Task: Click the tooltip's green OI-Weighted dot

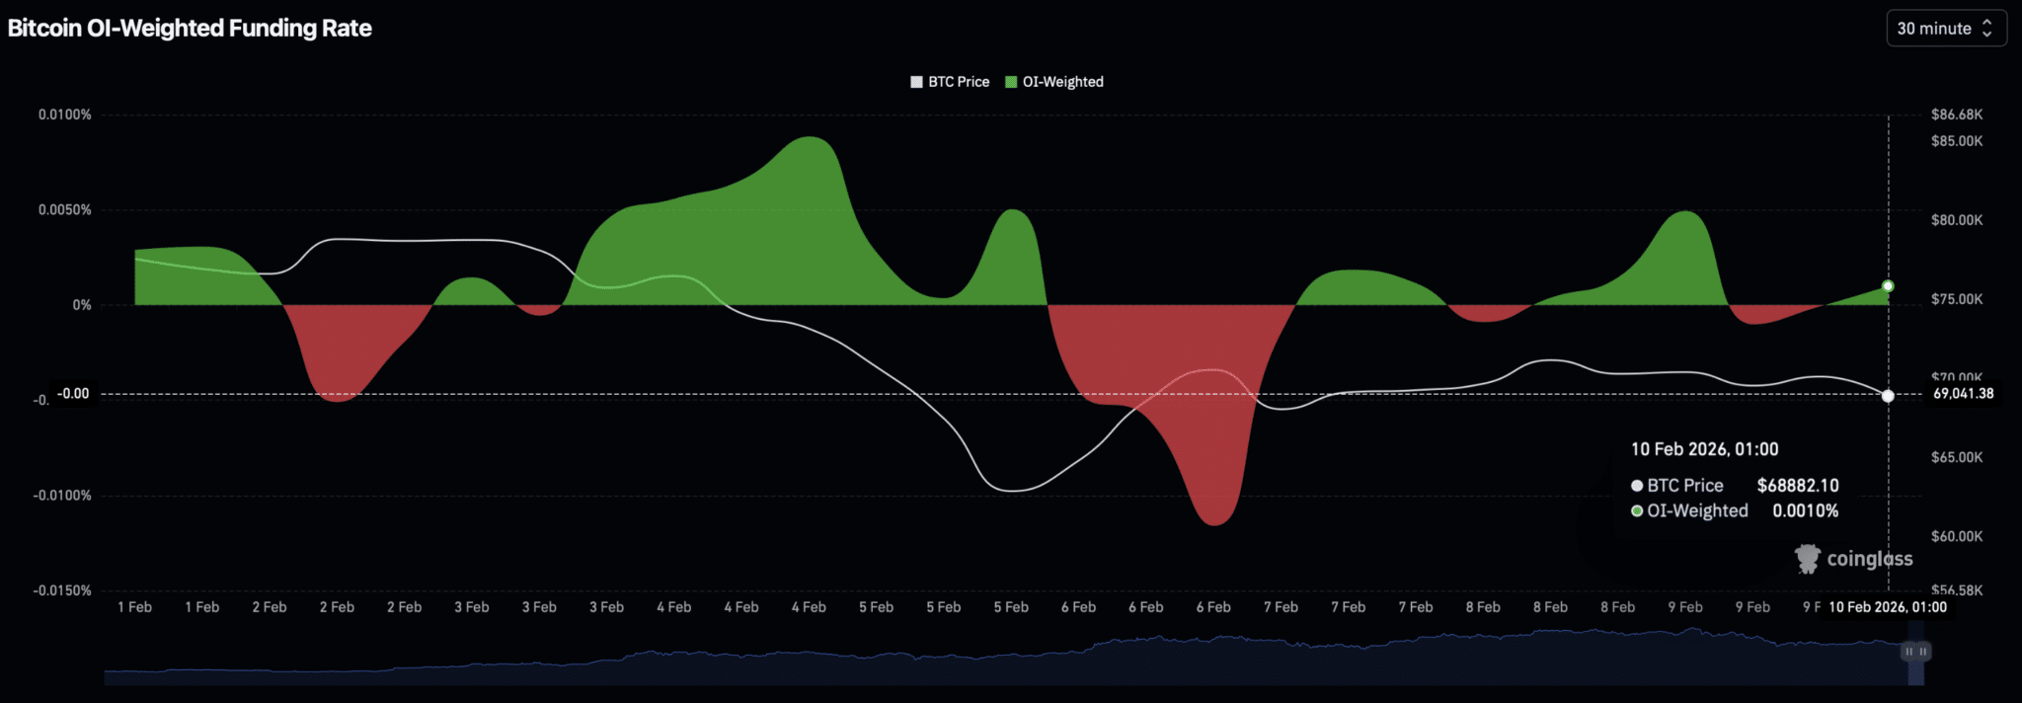Action: click(x=1637, y=511)
